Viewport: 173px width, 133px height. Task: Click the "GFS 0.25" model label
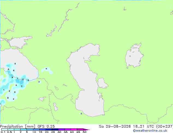tap(46, 126)
